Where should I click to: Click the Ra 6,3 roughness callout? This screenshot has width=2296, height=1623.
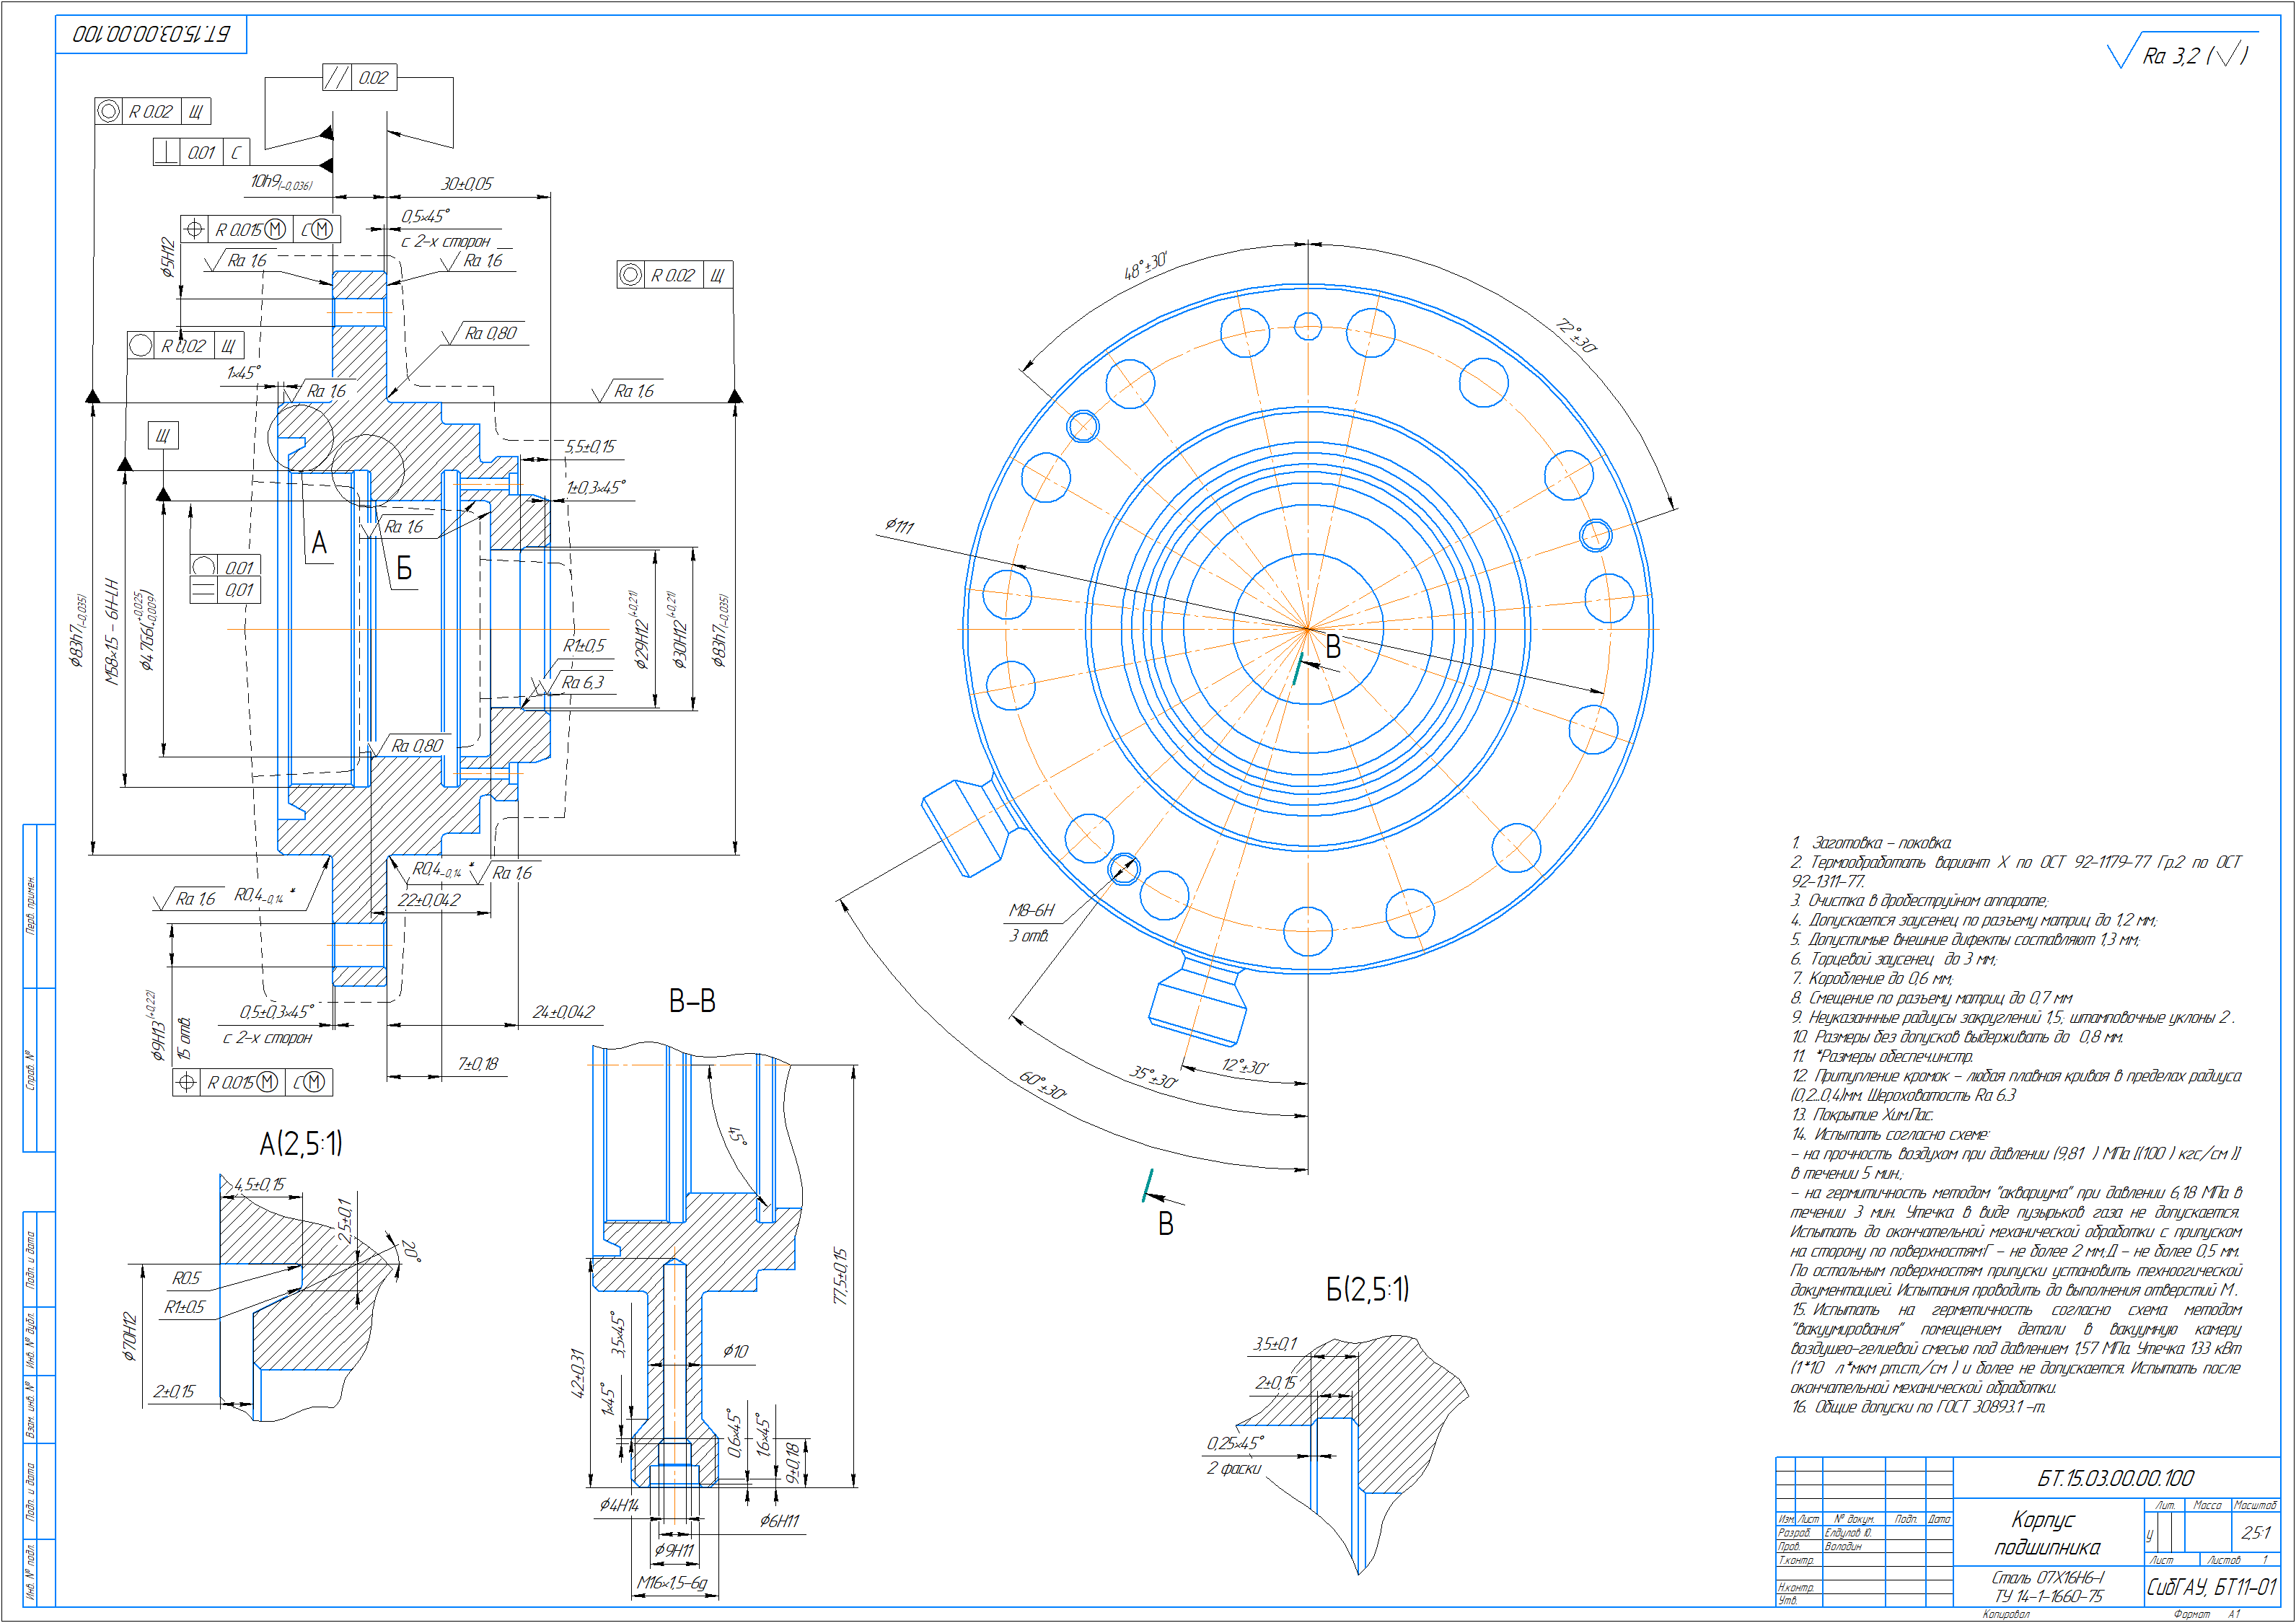(582, 682)
